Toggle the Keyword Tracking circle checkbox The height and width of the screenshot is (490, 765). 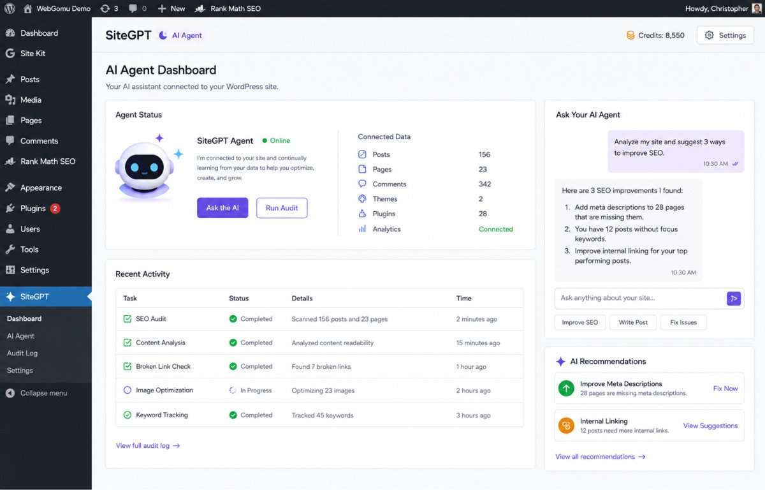127,415
